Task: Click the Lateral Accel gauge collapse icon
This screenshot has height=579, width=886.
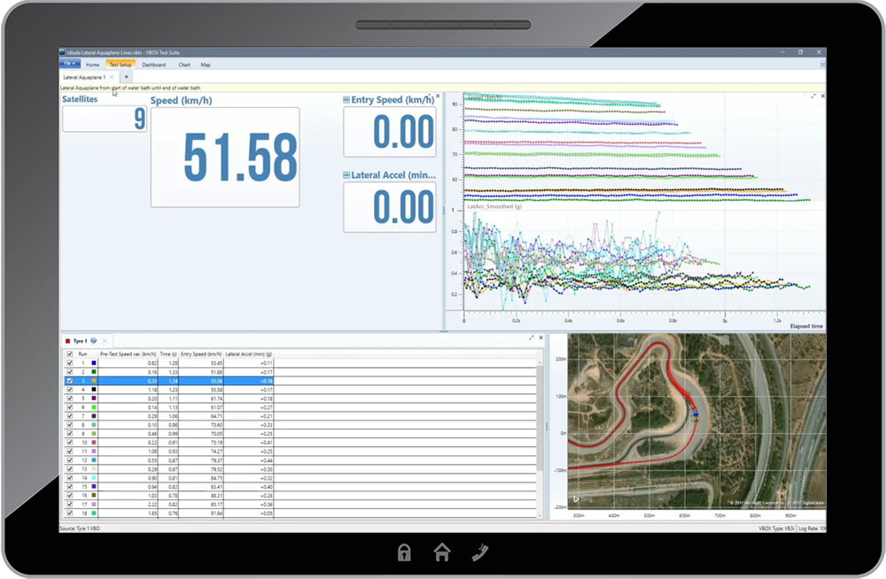Action: click(346, 176)
